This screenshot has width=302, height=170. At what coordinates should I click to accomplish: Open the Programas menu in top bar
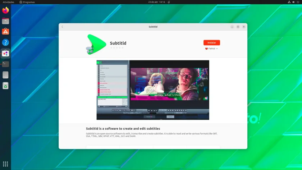pos(27,2)
